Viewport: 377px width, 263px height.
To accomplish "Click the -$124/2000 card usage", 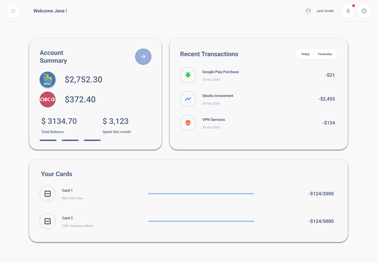I will (321, 194).
